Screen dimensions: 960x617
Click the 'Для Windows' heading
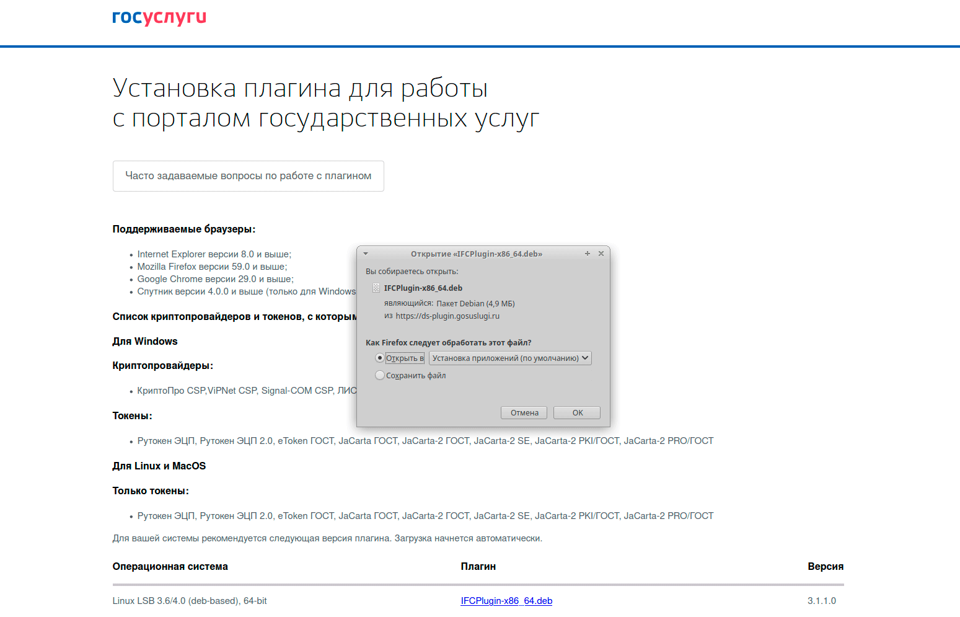click(145, 342)
